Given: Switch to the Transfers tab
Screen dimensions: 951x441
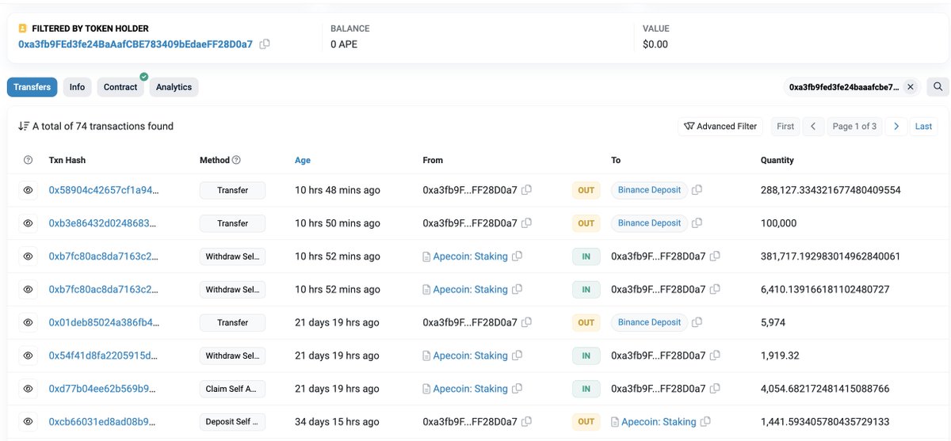Looking at the screenshot, I should coord(32,87).
